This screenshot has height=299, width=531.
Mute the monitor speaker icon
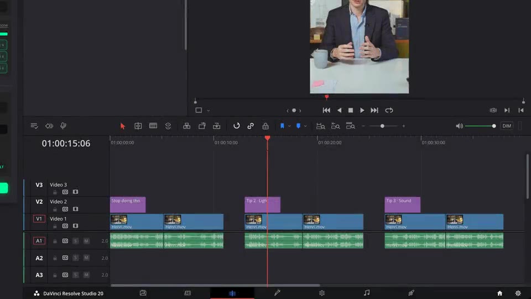(459, 126)
